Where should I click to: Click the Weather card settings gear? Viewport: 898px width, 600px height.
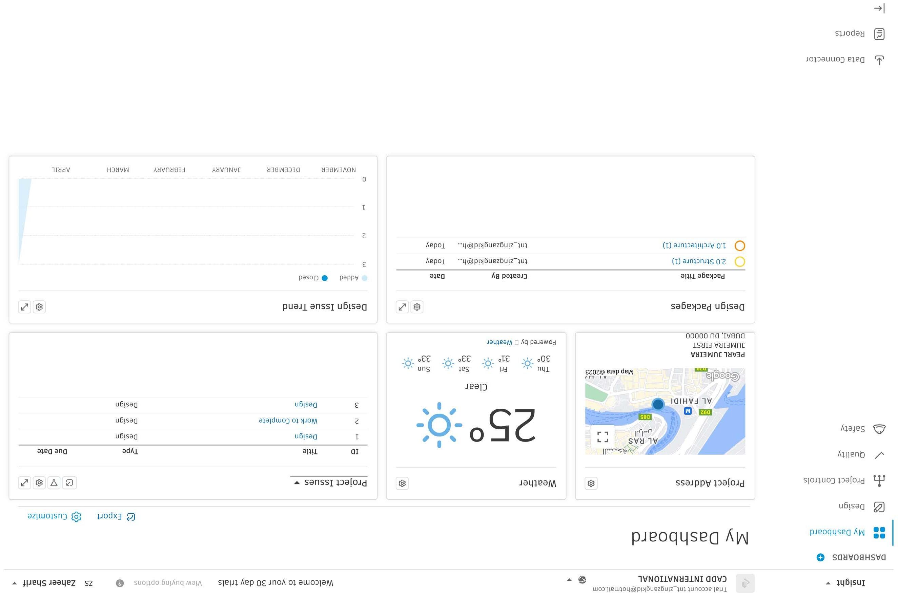pyautogui.click(x=402, y=483)
